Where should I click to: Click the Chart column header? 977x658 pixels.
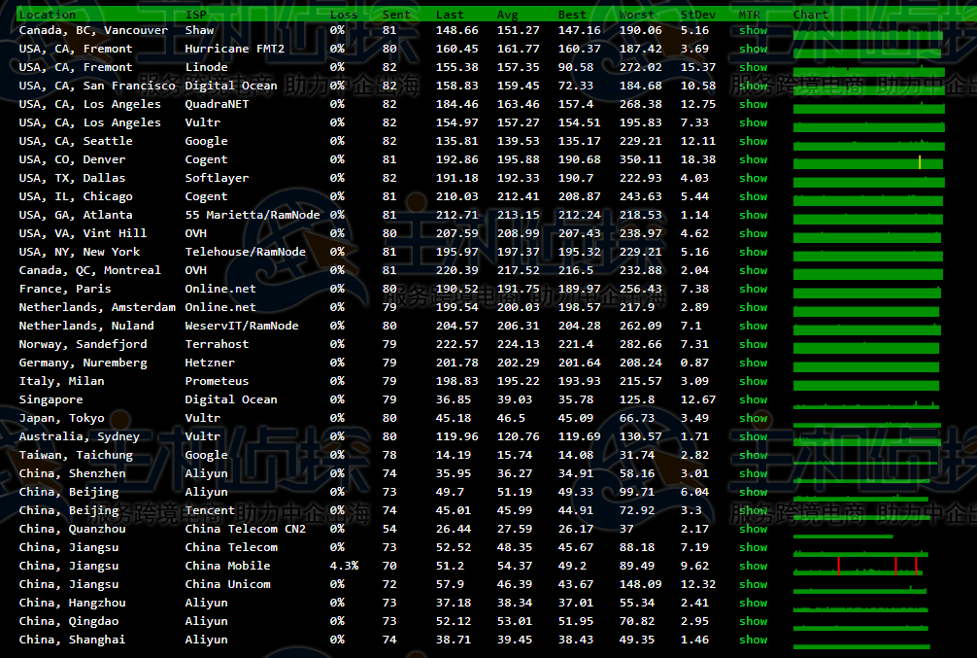click(x=811, y=15)
